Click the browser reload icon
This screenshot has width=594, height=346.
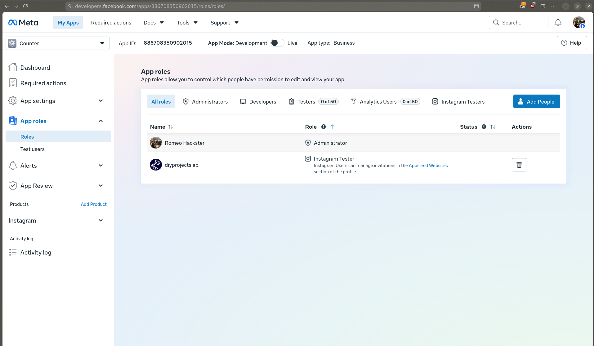pos(25,6)
